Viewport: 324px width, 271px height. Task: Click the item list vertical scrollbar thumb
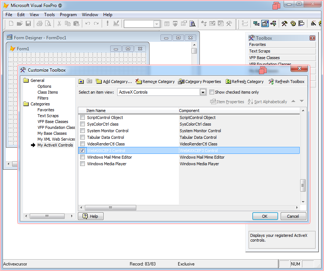point(303,185)
